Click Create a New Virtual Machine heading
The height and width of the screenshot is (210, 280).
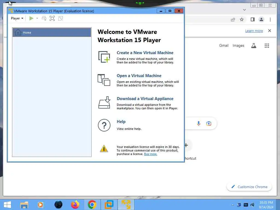point(145,53)
